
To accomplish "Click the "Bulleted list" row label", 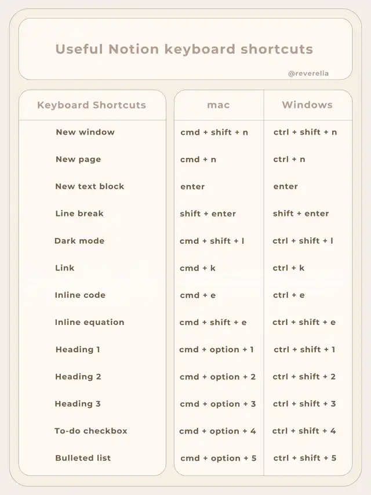I will (83, 458).
